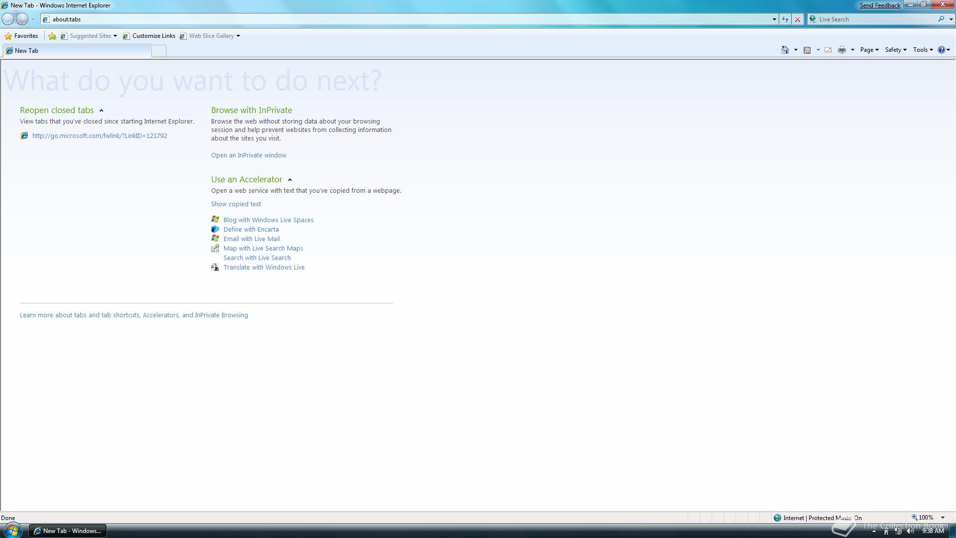Viewport: 956px width, 538px height.
Task: Click the Live Search input box
Action: [876, 19]
